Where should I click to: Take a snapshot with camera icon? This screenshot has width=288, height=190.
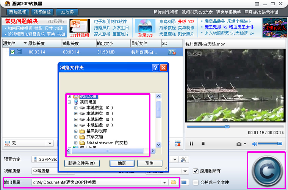click(x=239, y=144)
